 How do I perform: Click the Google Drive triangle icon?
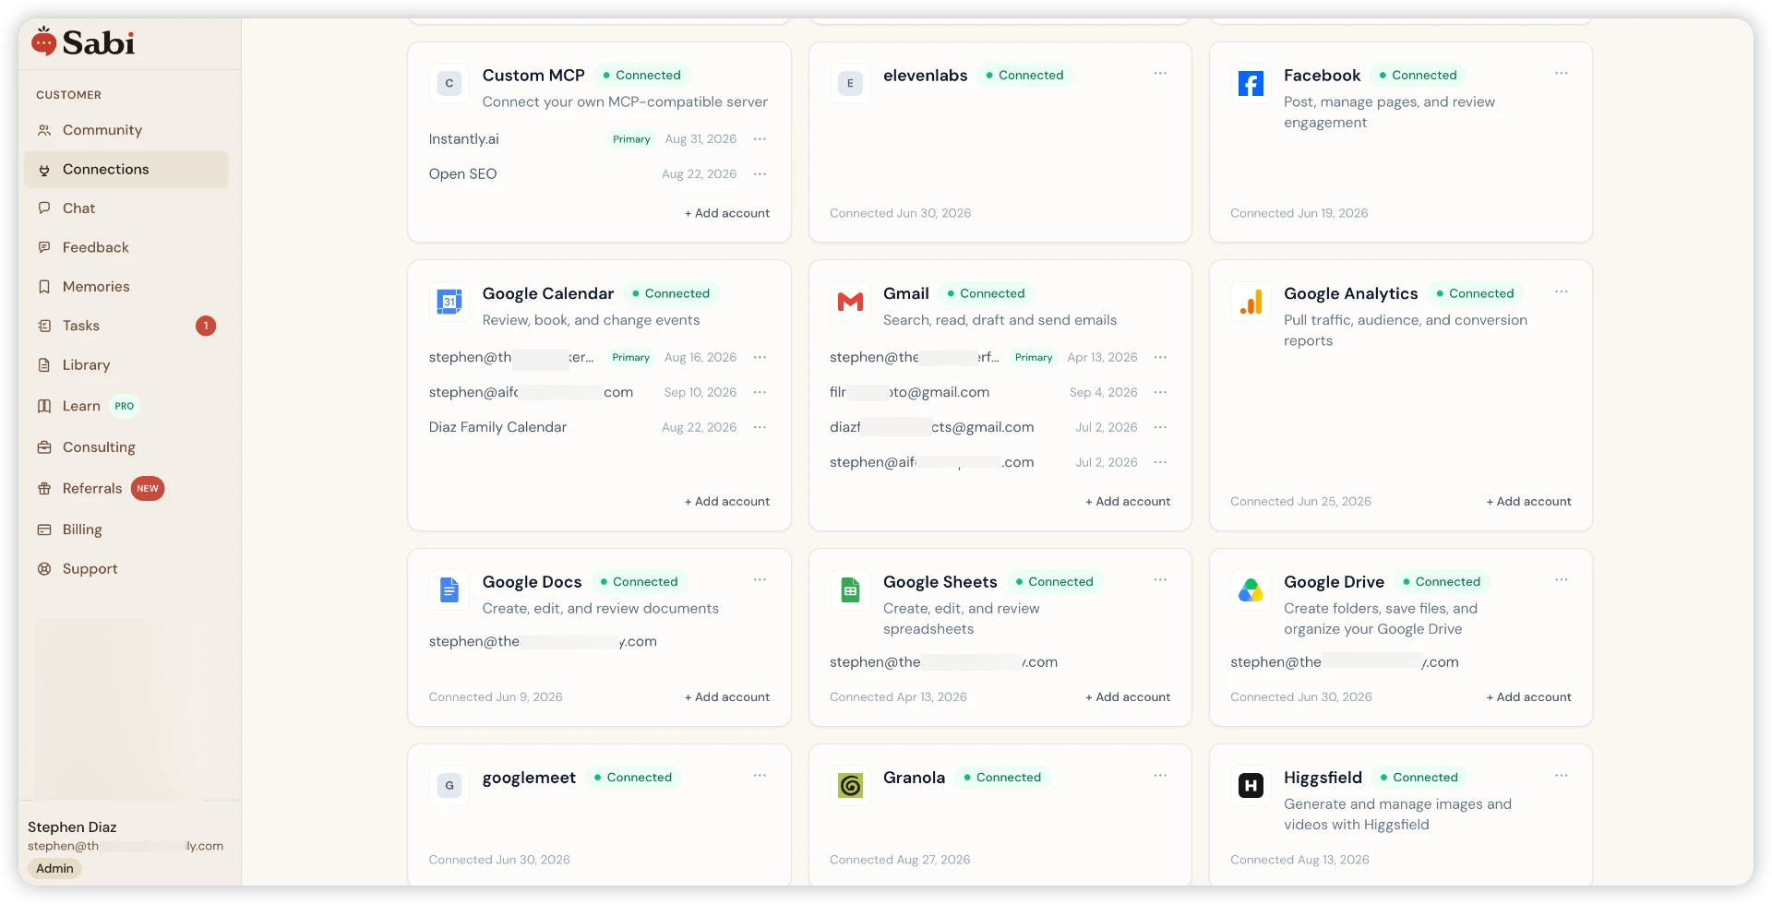click(x=1251, y=590)
